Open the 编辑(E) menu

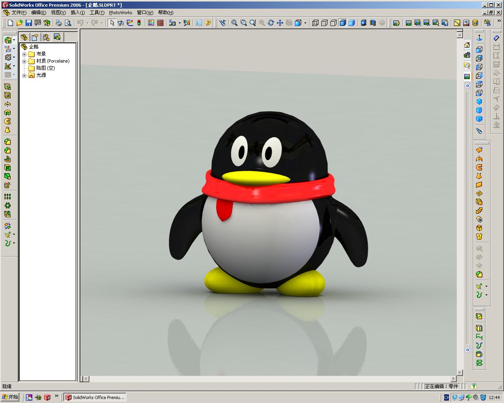point(39,13)
